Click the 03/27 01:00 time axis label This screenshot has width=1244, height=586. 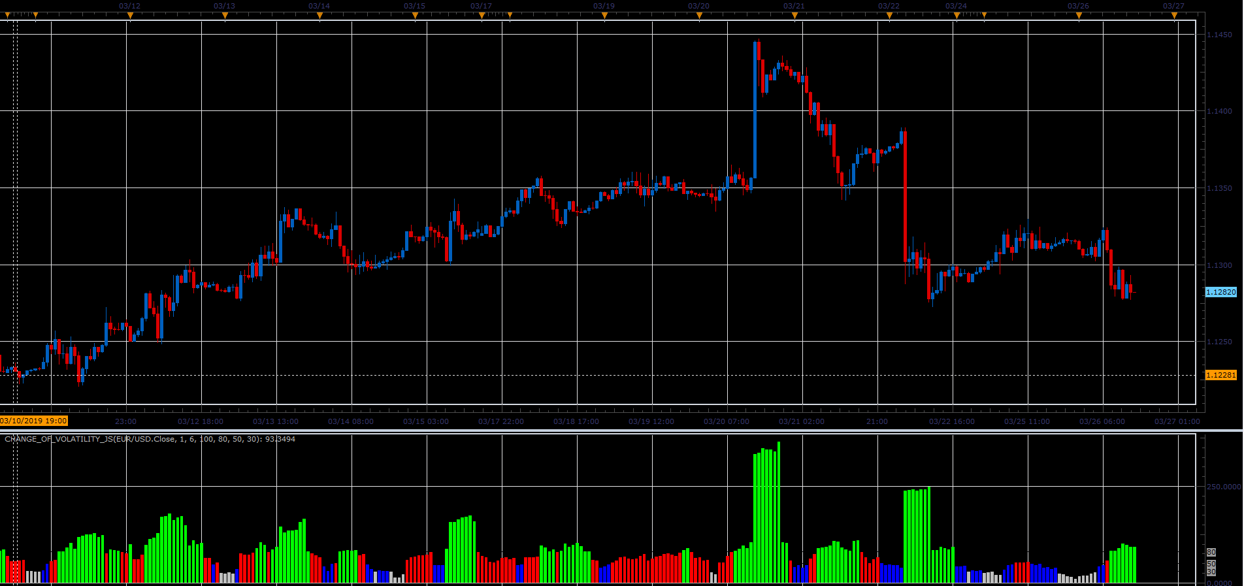[1177, 421]
